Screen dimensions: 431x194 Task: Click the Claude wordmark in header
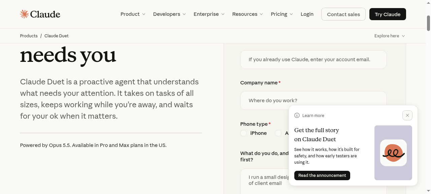tap(45, 14)
